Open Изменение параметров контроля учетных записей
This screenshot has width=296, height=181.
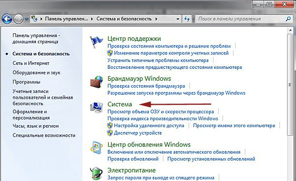point(171,53)
